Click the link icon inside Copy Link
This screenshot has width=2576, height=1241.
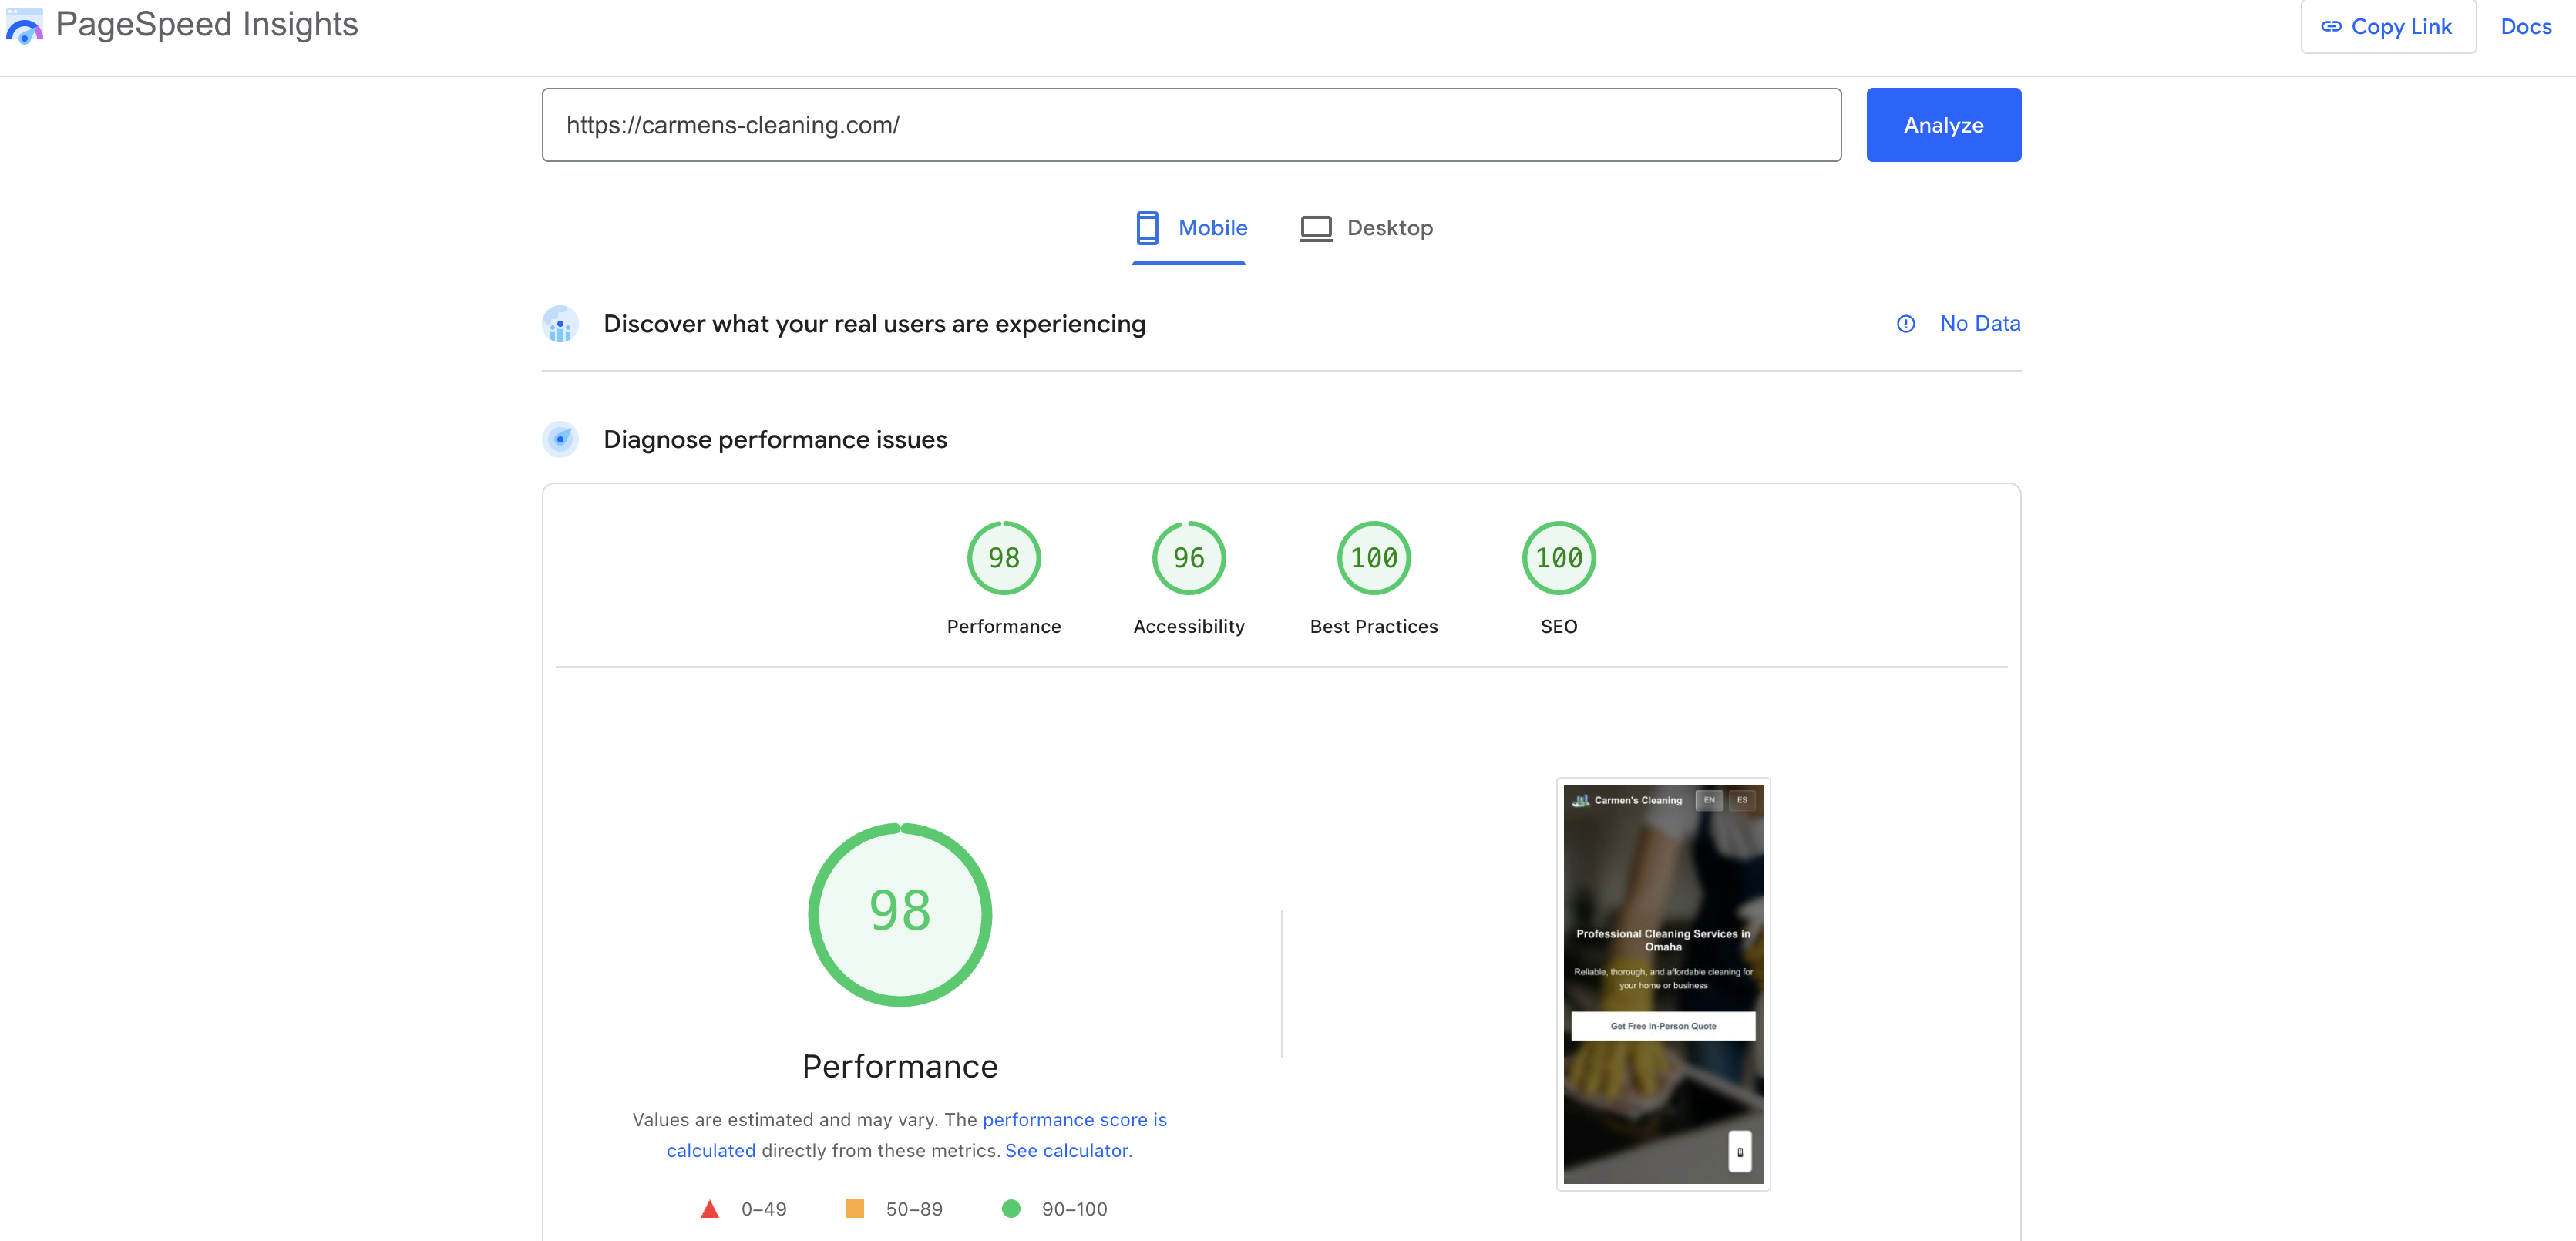(x=2330, y=26)
